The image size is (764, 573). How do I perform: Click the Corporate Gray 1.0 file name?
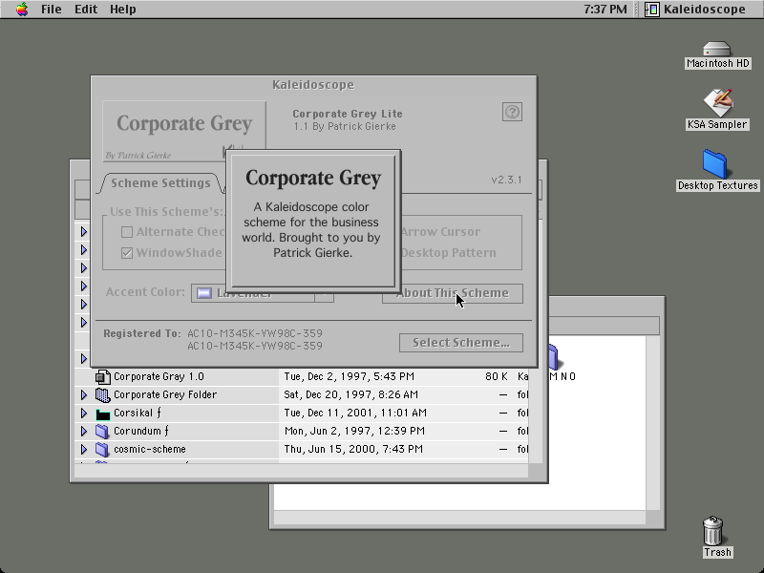tap(159, 376)
